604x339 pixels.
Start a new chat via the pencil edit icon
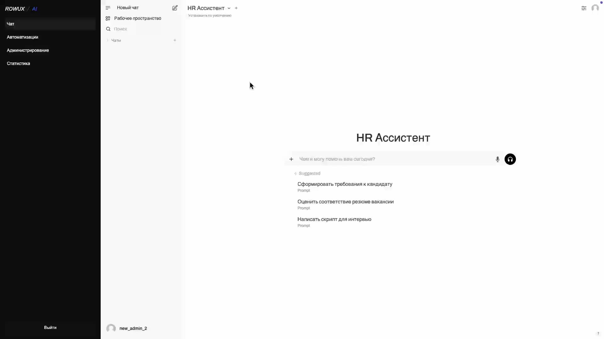click(x=175, y=8)
